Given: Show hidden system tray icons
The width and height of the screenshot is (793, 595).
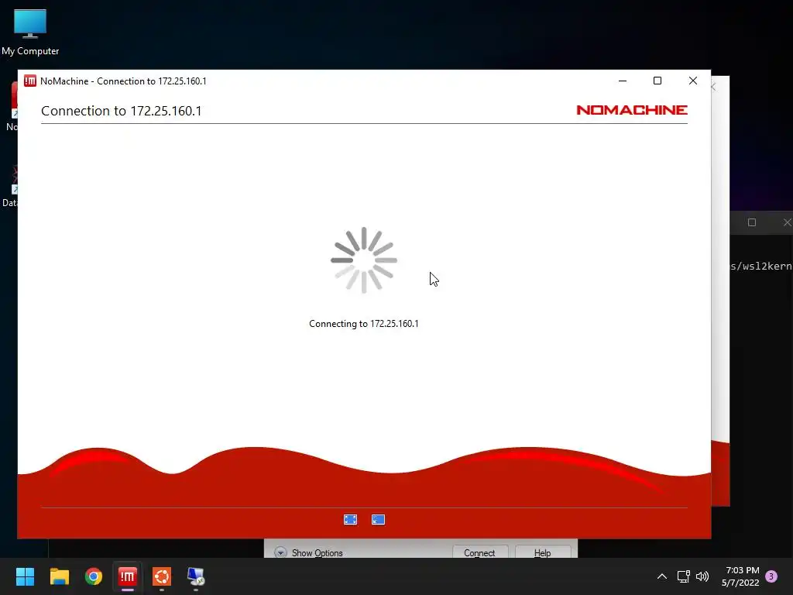Looking at the screenshot, I should 661,576.
